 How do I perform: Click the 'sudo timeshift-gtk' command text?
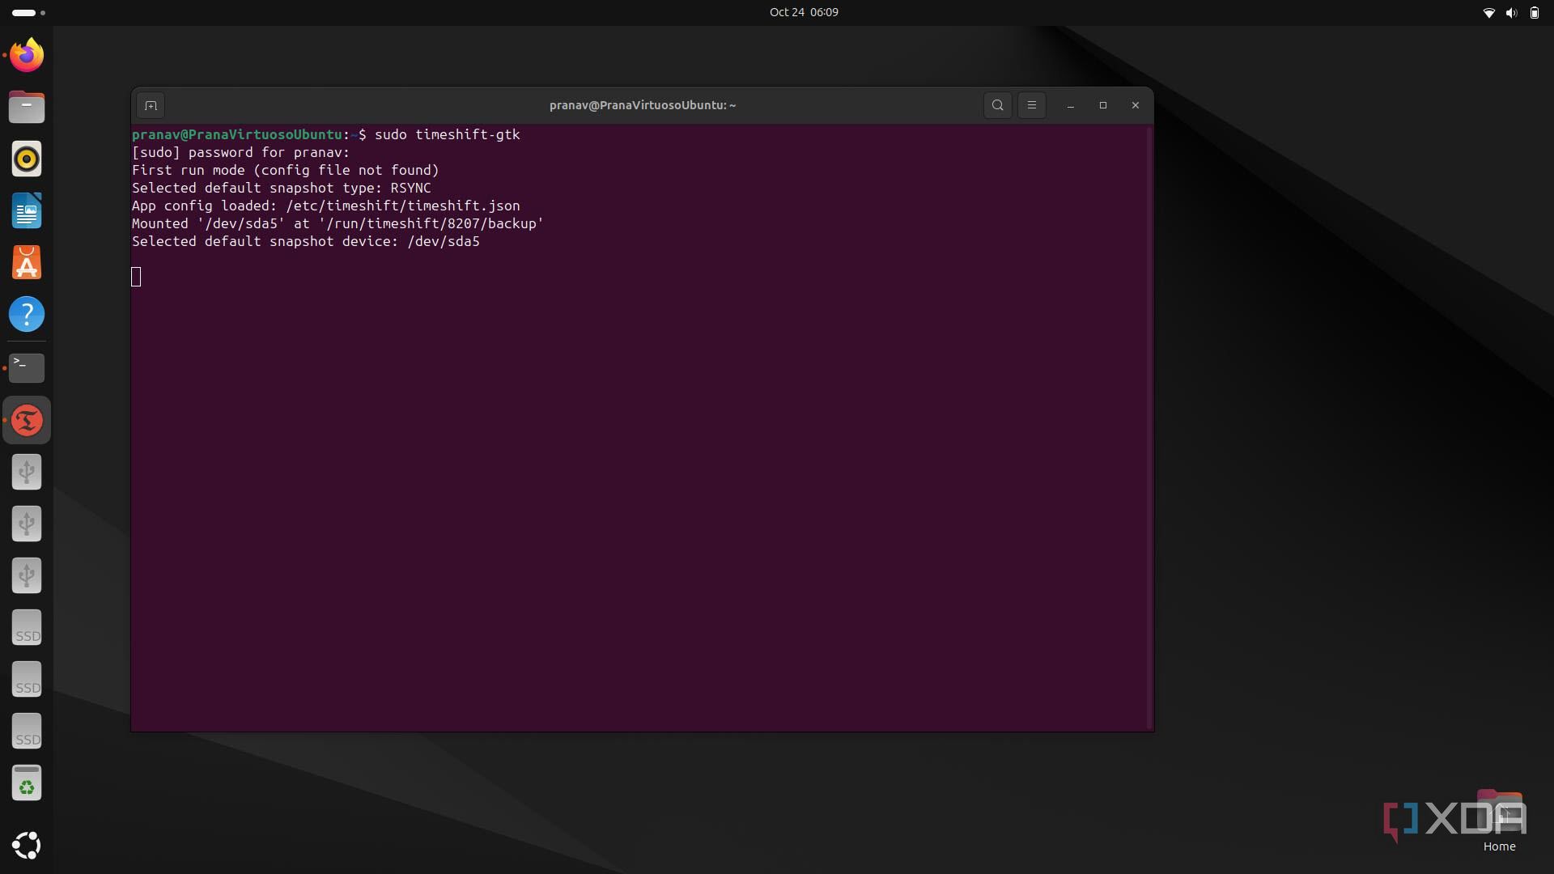pos(447,134)
